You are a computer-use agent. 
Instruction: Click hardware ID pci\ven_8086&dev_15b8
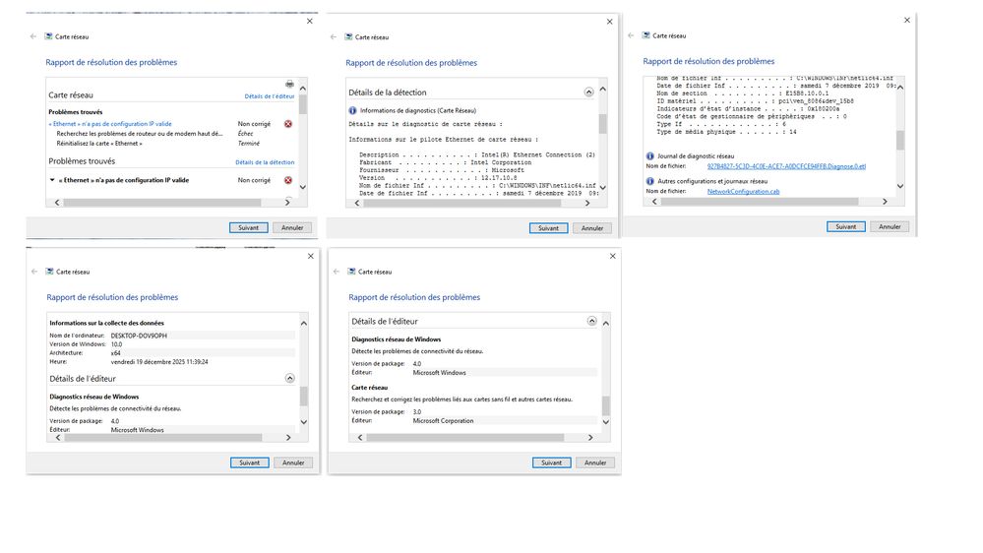[x=816, y=101]
